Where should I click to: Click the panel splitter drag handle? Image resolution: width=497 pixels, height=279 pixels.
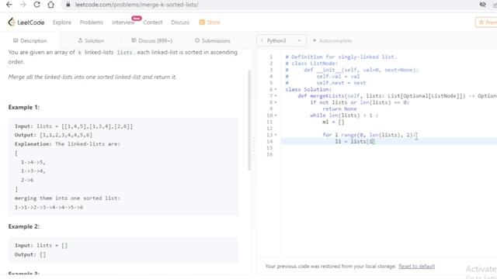click(x=254, y=147)
